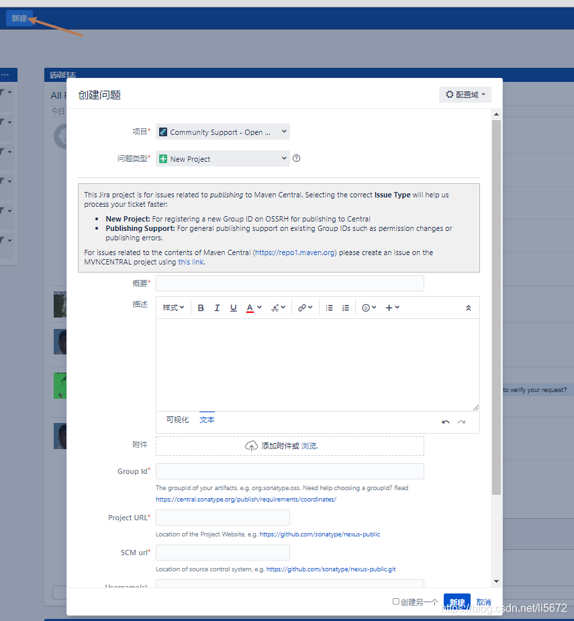The height and width of the screenshot is (621, 574).
Task: Focus the SCM url input field
Action: (x=223, y=553)
